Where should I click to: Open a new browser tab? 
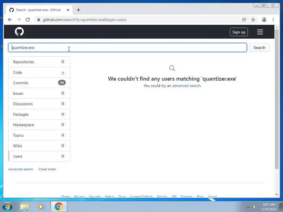point(78,10)
